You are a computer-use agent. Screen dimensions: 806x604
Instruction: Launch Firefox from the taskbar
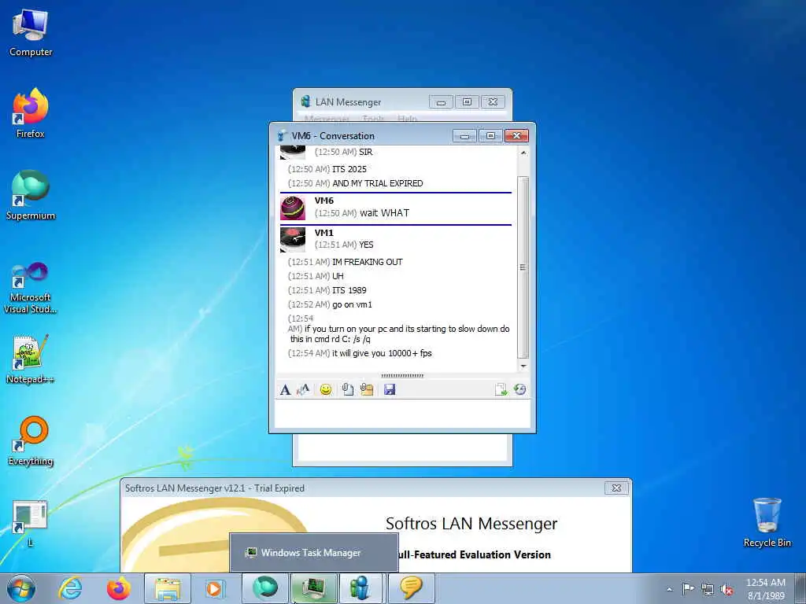click(x=119, y=588)
